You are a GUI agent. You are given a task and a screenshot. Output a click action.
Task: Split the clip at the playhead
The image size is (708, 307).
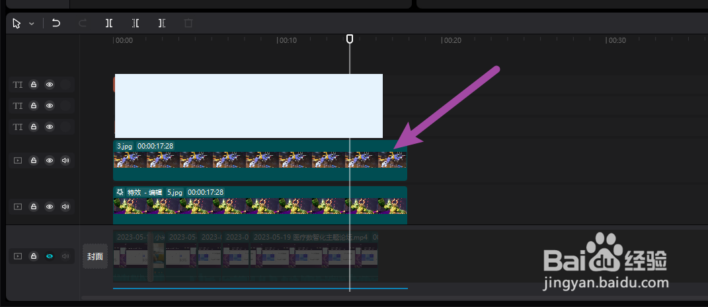click(109, 23)
